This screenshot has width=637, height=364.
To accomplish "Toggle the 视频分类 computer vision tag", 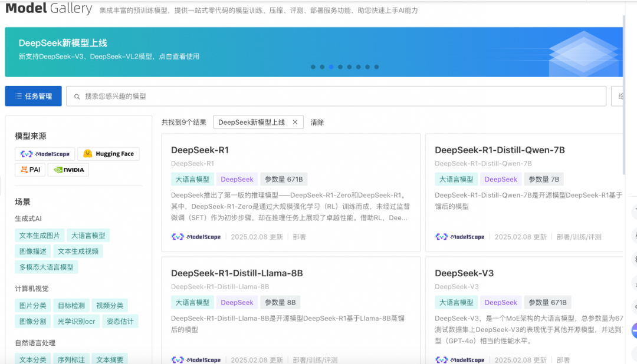I will click(110, 306).
